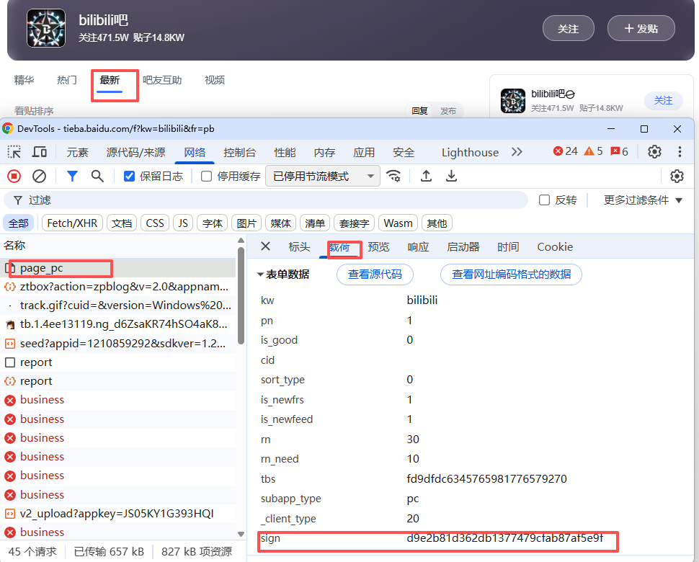Toggle the device emulation toolbar

[39, 151]
